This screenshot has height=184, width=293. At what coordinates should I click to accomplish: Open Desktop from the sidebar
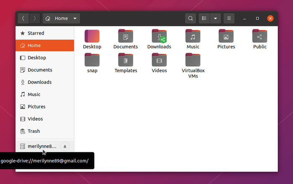(x=45, y=58)
